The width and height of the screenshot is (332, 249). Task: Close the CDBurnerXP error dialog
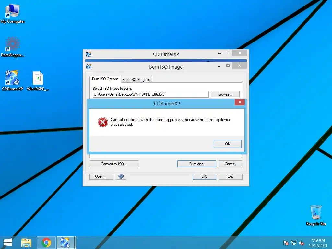(x=240, y=102)
